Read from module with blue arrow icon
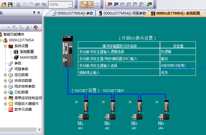Image resolution: width=206 pixels, height=135 pixels. click(x=116, y=4)
